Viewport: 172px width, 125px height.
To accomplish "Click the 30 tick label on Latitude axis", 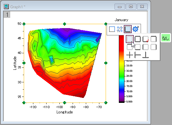I will (x=19, y=82).
